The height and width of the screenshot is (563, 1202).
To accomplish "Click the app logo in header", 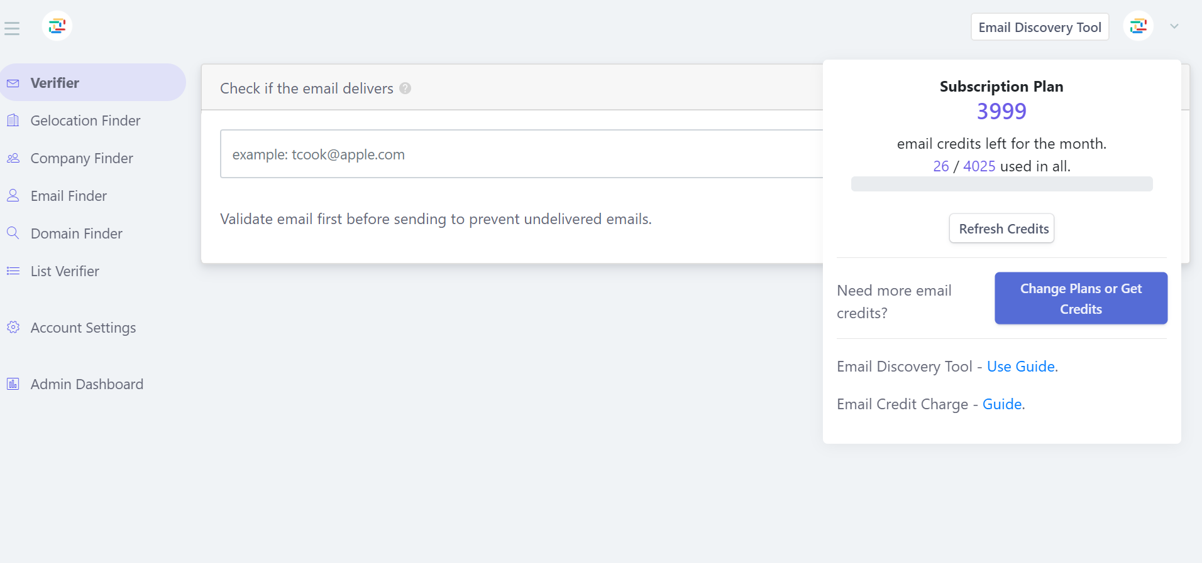I will pos(57,26).
